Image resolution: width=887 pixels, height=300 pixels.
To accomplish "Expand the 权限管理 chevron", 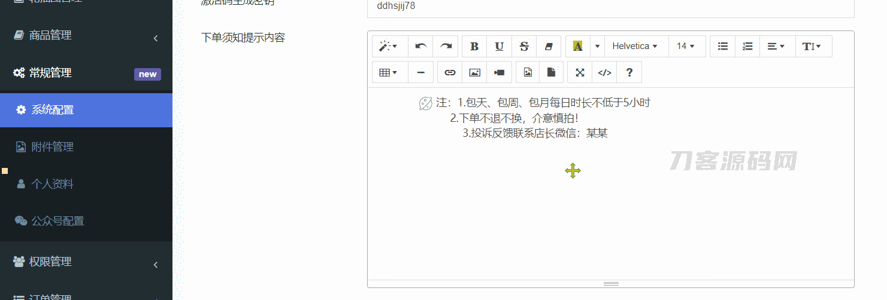I will (x=155, y=264).
